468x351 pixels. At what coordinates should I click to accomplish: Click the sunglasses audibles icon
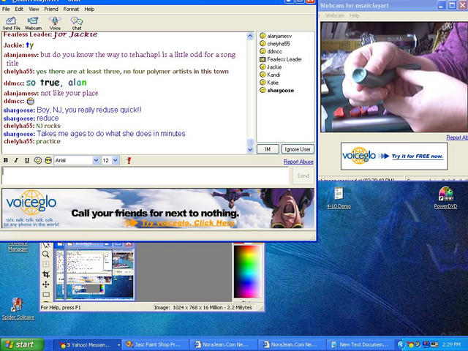tap(48, 160)
